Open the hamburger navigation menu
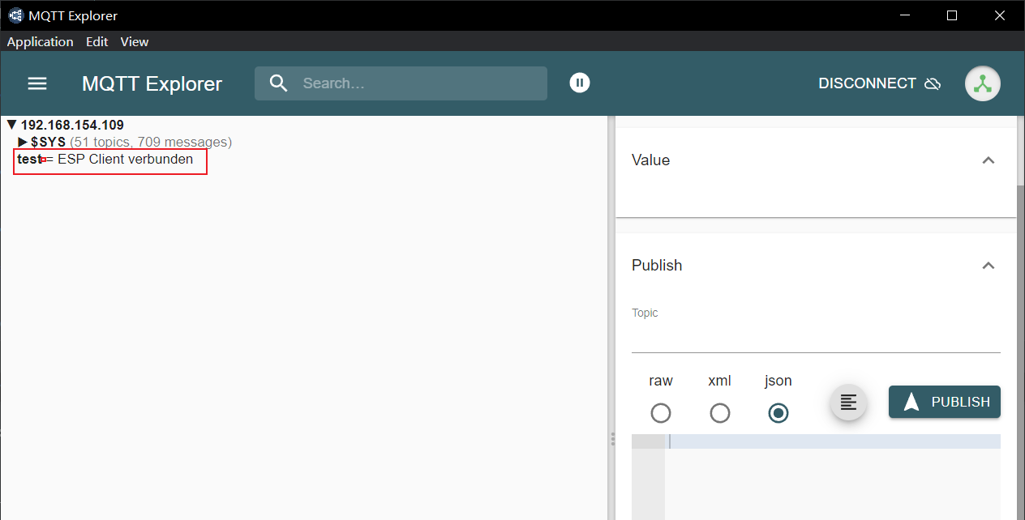Viewport: 1025px width, 520px height. 37,83
